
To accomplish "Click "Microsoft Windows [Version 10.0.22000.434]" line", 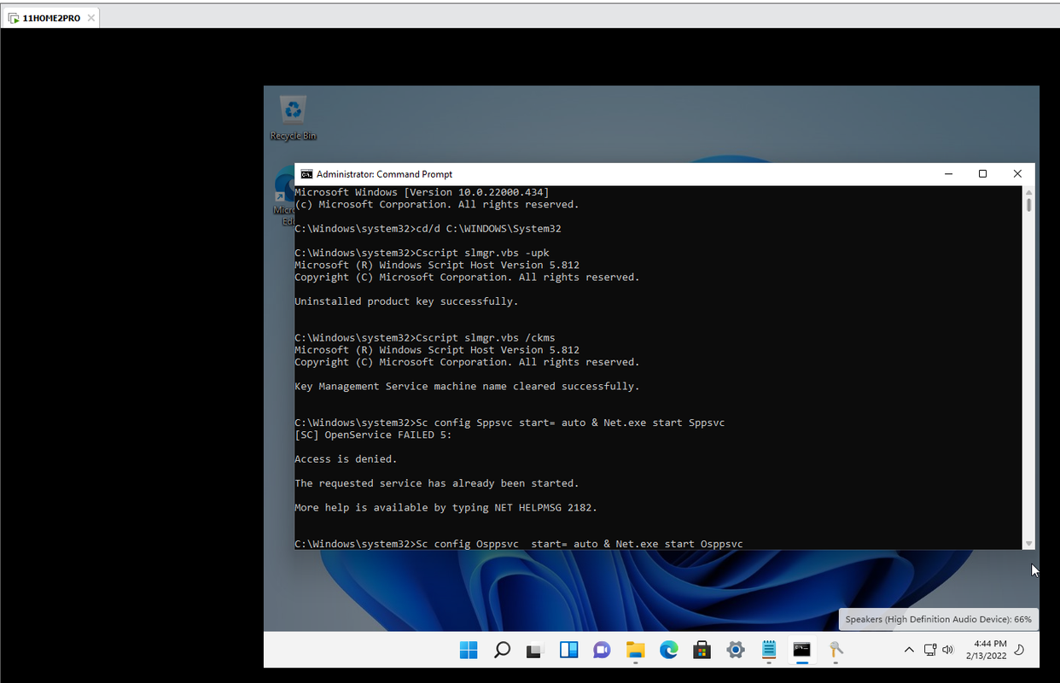I will (x=422, y=192).
